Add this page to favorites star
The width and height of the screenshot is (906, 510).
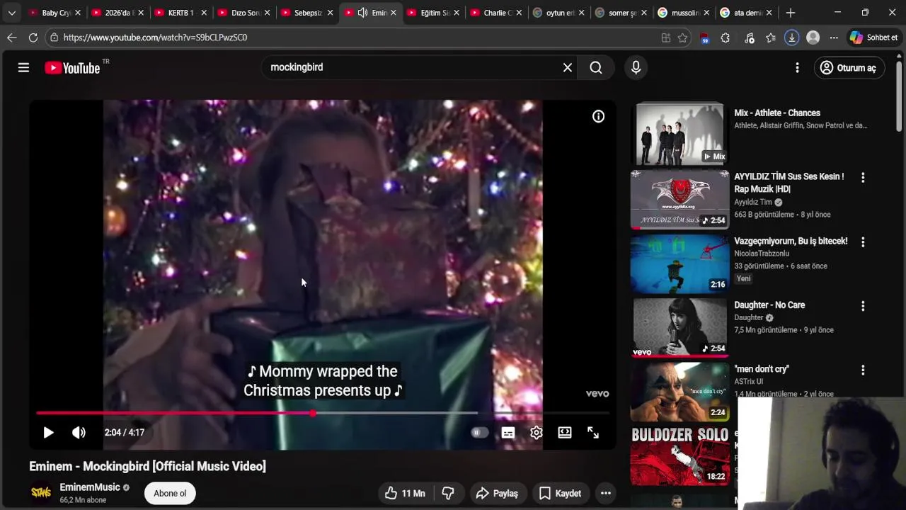click(682, 38)
